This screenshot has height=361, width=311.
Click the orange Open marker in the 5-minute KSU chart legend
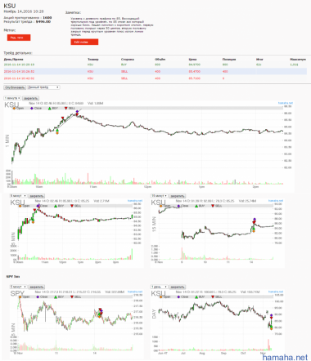click(20, 206)
